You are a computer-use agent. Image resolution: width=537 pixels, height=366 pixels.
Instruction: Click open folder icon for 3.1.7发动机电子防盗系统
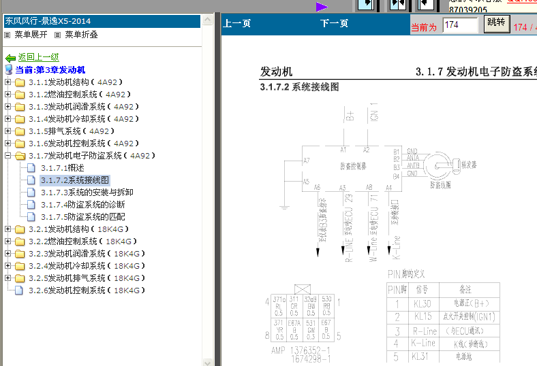pyautogui.click(x=20, y=156)
